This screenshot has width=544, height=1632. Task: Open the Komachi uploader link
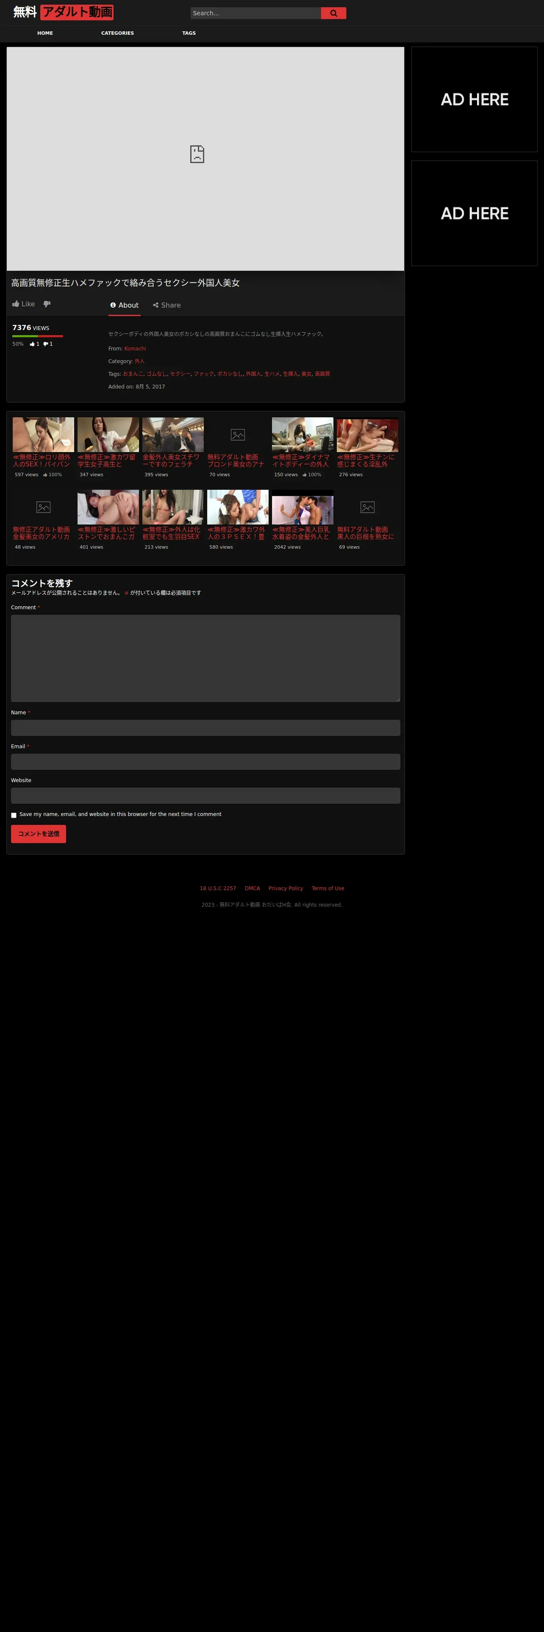[x=135, y=348]
